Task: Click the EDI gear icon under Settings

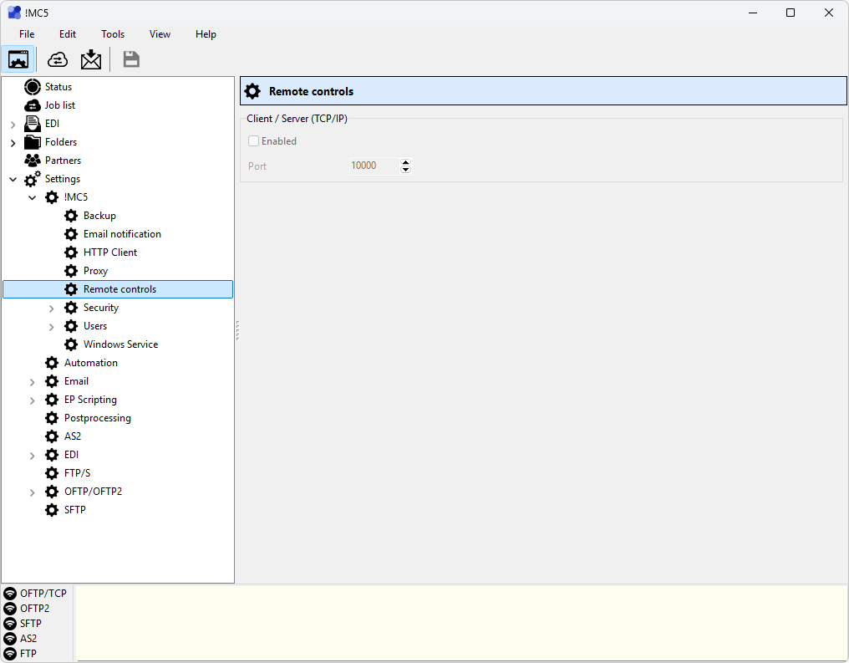Action: 52,455
